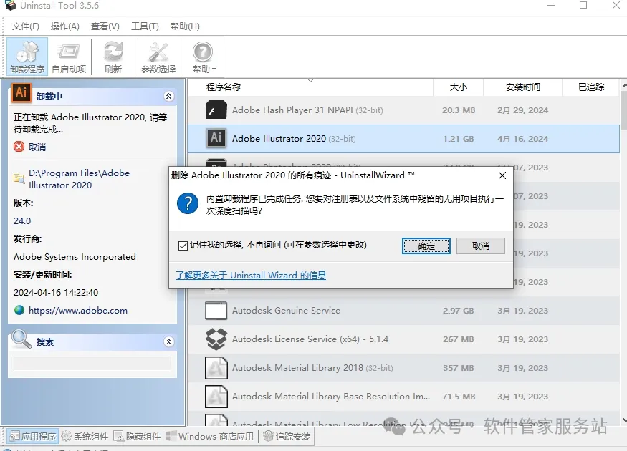Screen dimensions: 627x451
Task: Click the Autodesk License Service icon
Action: 216,339
